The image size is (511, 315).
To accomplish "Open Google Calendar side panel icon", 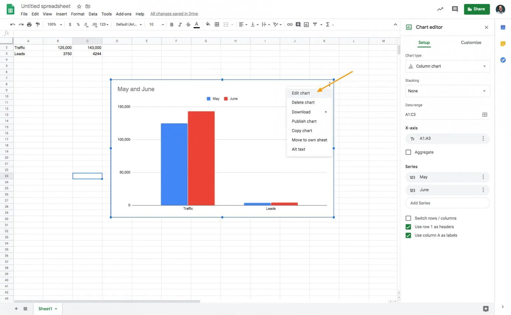I will click(503, 27).
